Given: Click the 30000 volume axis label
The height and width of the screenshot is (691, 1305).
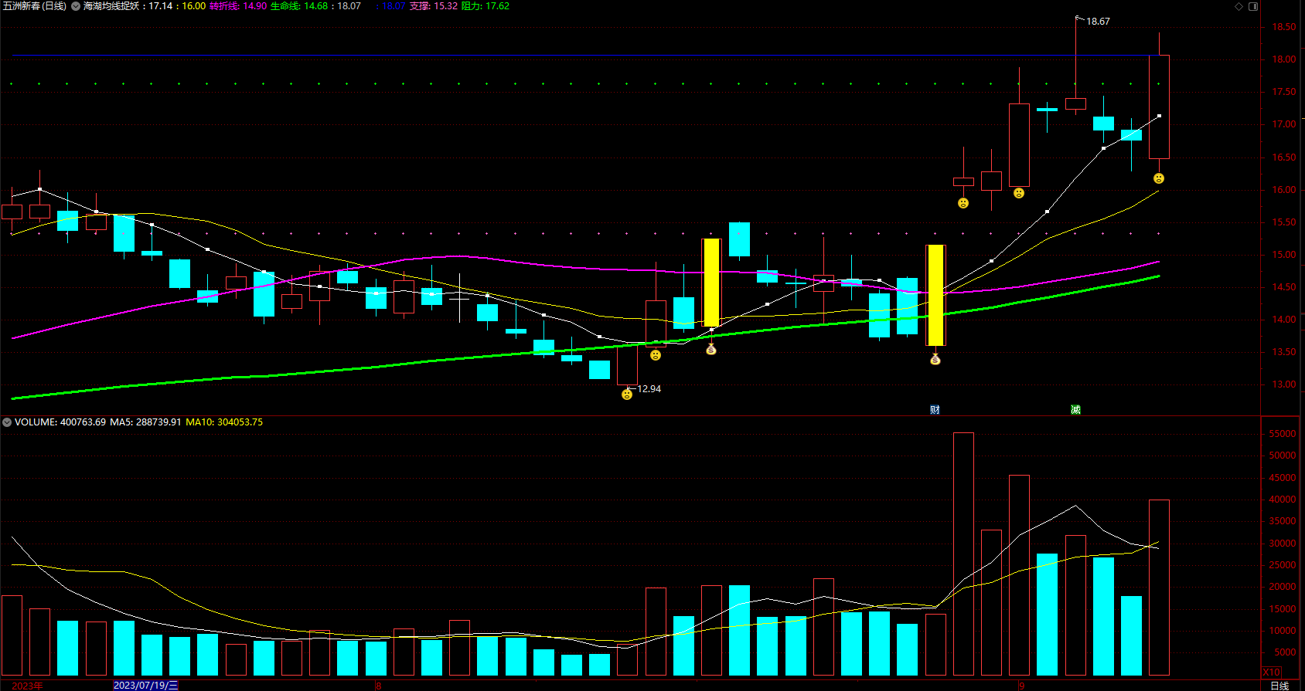Looking at the screenshot, I should pos(1283,544).
